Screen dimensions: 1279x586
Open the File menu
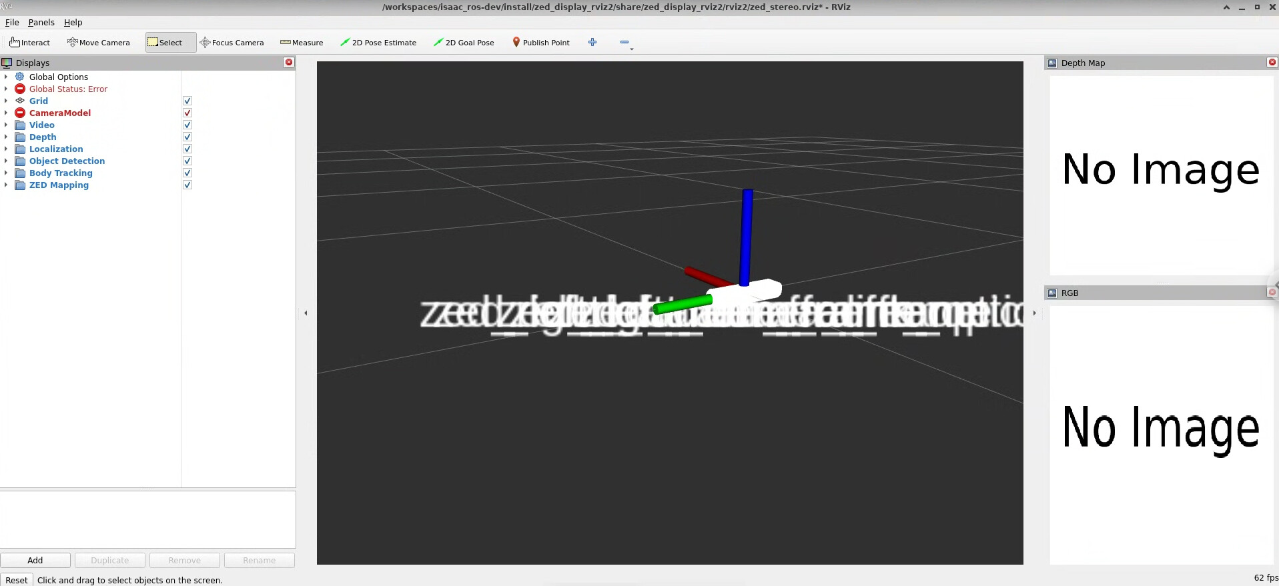[12, 23]
